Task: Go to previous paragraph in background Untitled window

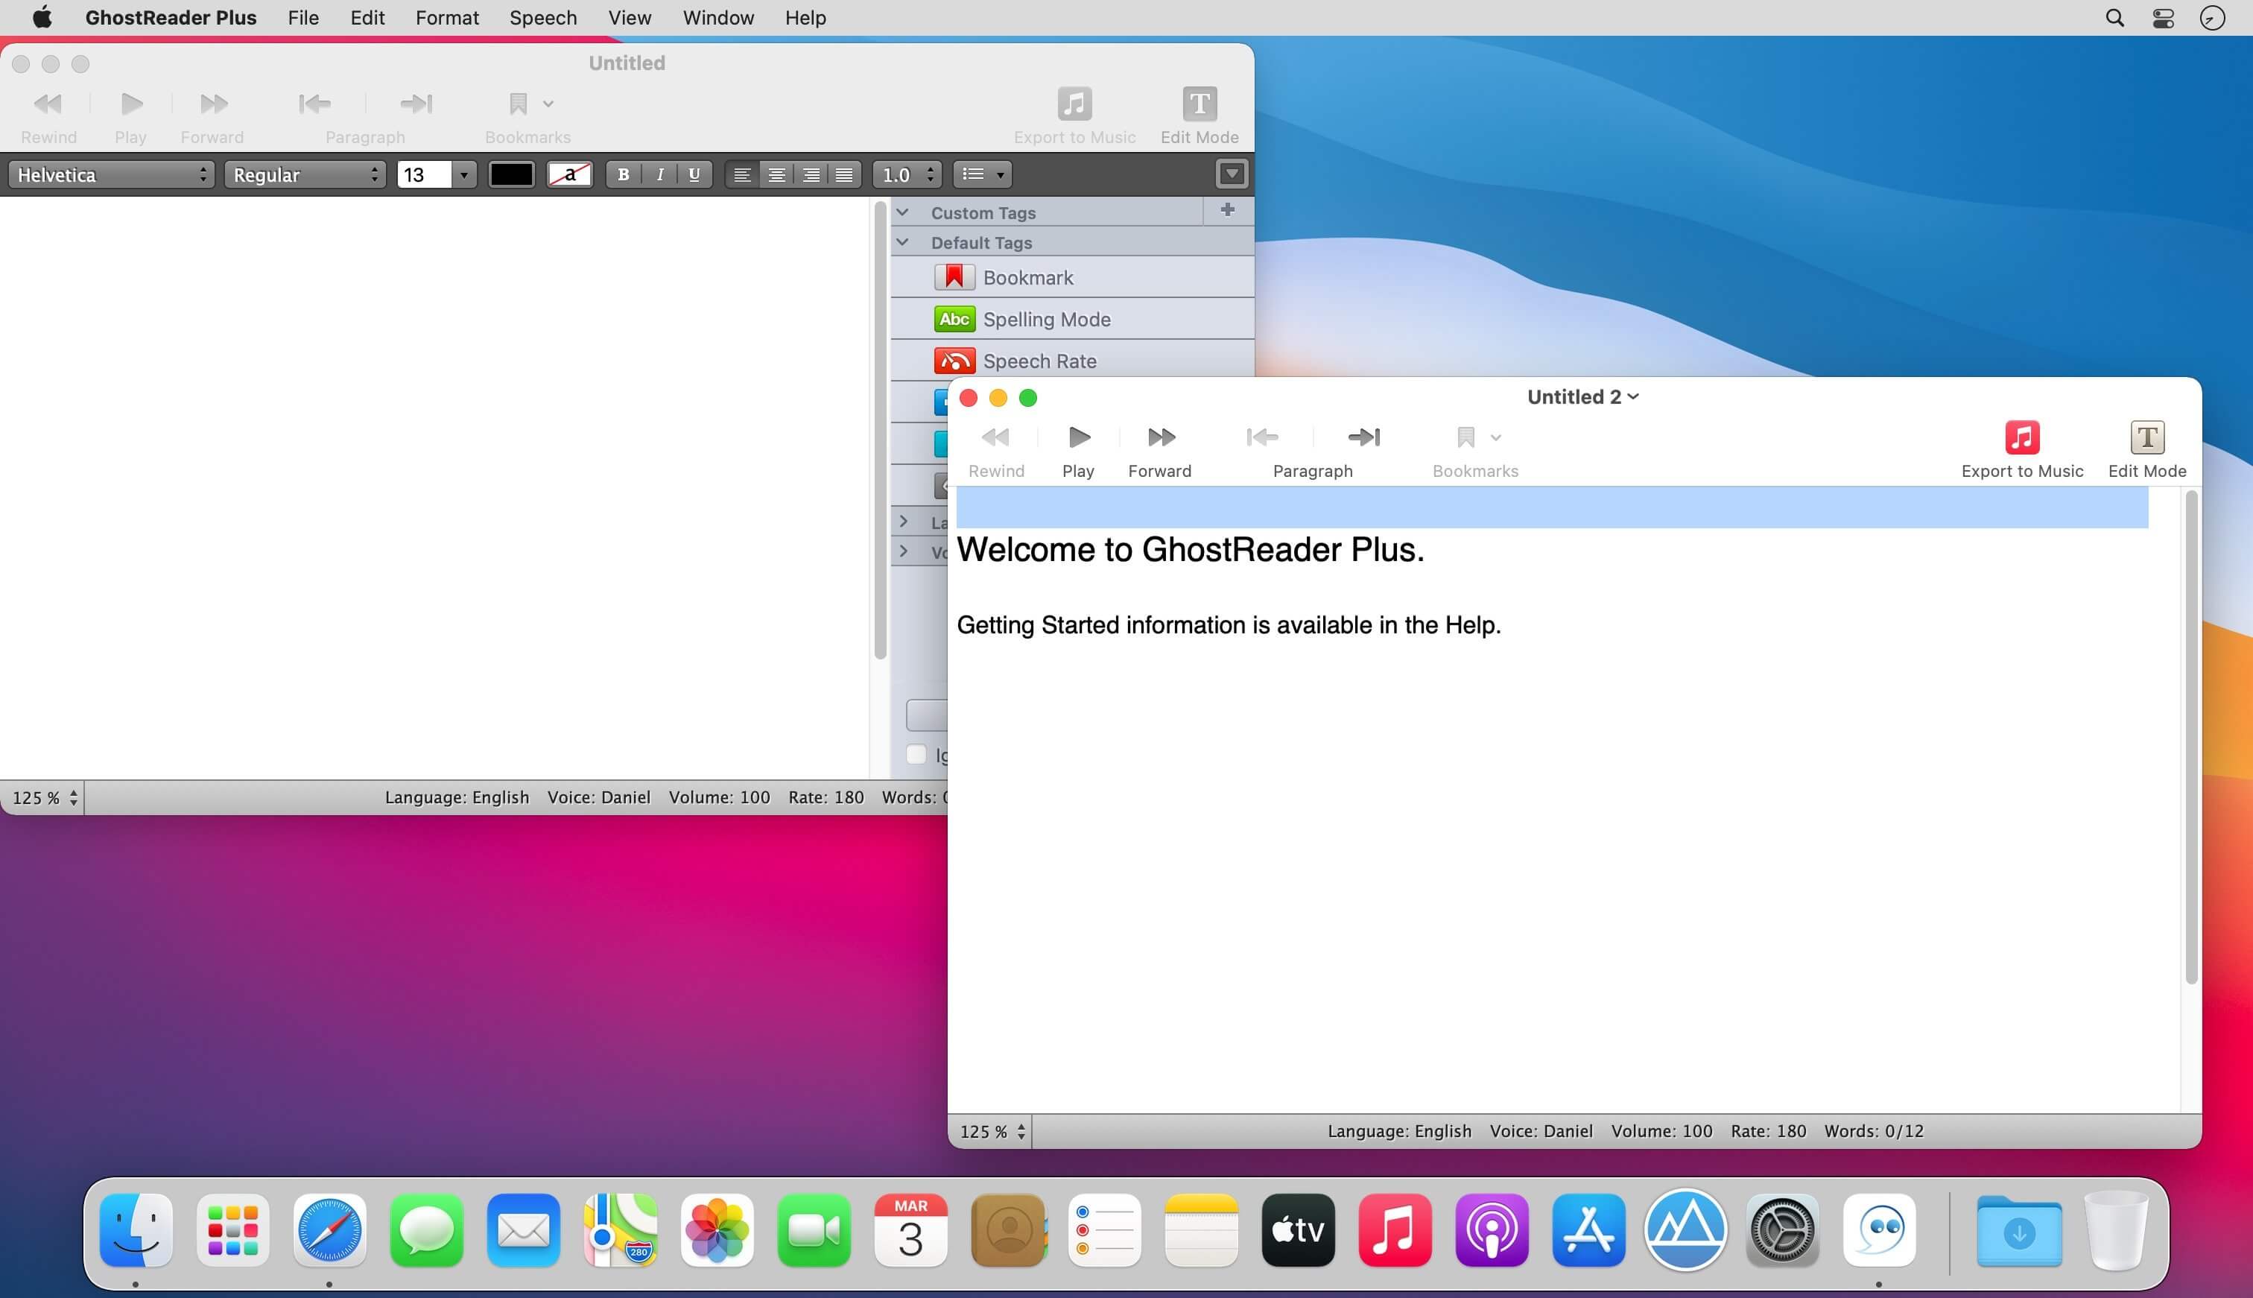Action: [314, 104]
